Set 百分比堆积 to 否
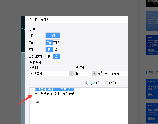The width and height of the screenshot is (158, 124). pyautogui.click(x=56, y=56)
